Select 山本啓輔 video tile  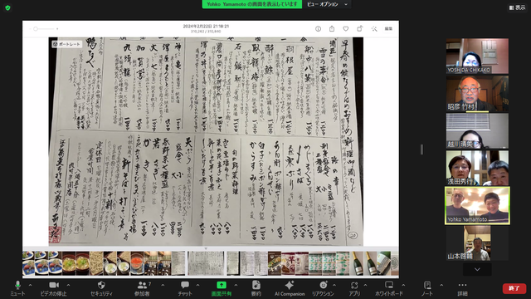coord(477,243)
